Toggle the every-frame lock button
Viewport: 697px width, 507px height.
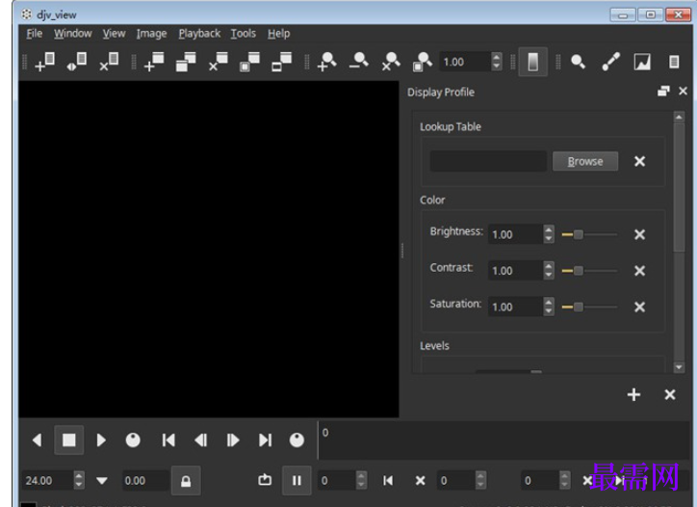click(186, 481)
